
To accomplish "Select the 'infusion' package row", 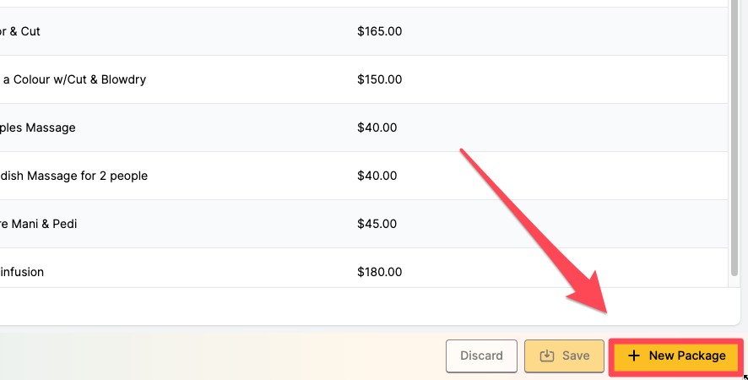I will [x=22, y=272].
